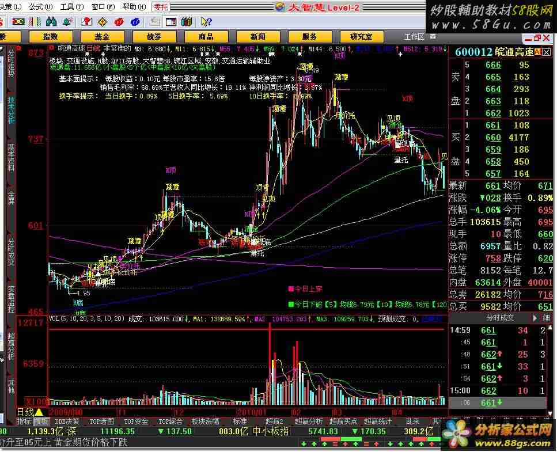This screenshot has width=557, height=452.
Task: Select the 超赢统计 bottom tab
Action: click(378, 421)
